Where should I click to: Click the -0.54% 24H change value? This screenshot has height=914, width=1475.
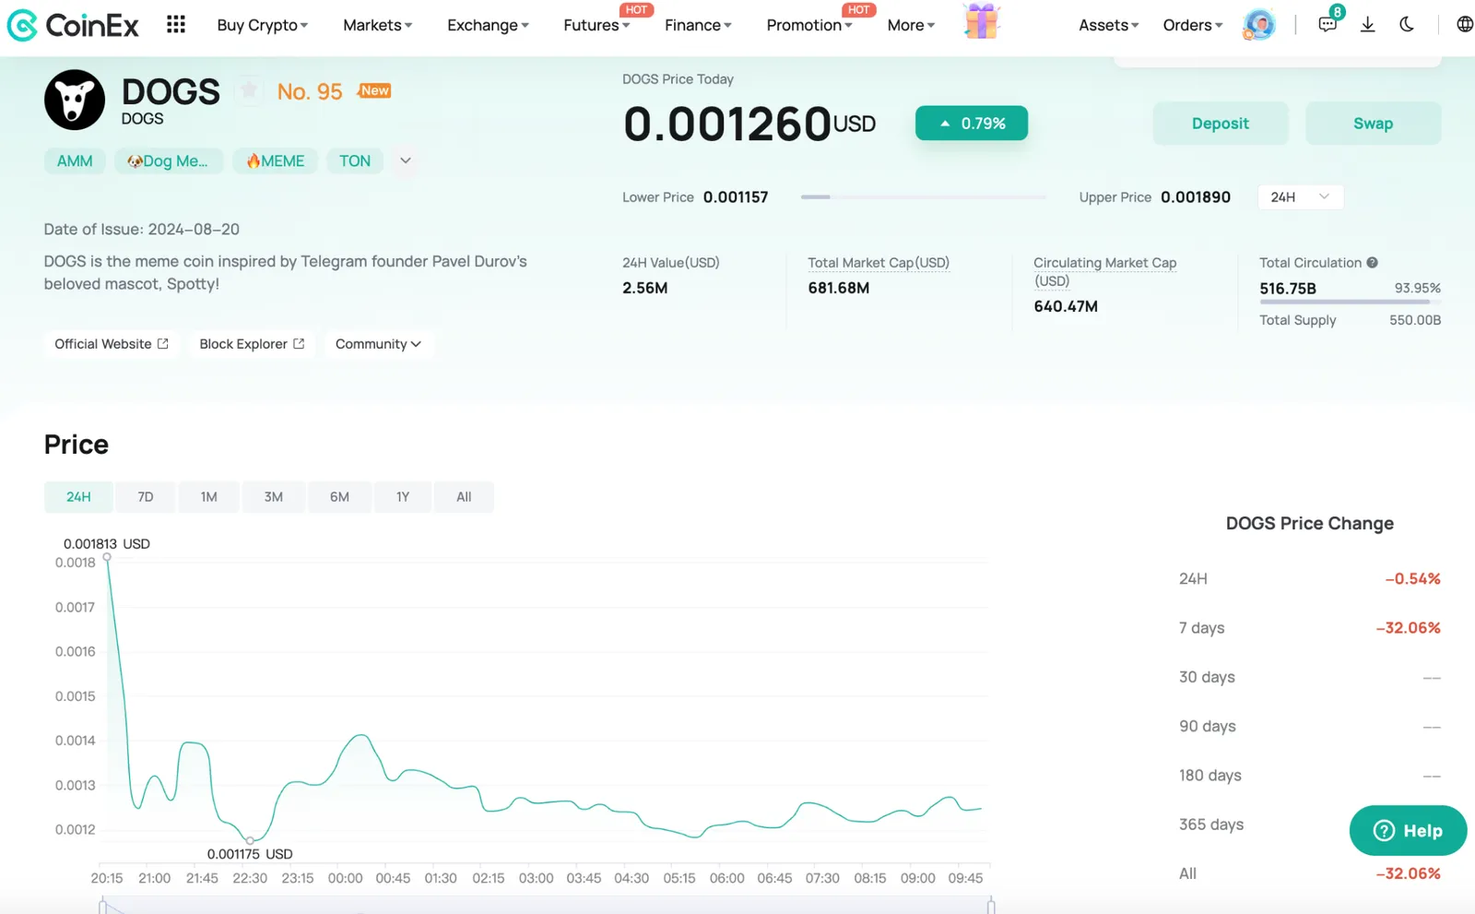coord(1412,579)
